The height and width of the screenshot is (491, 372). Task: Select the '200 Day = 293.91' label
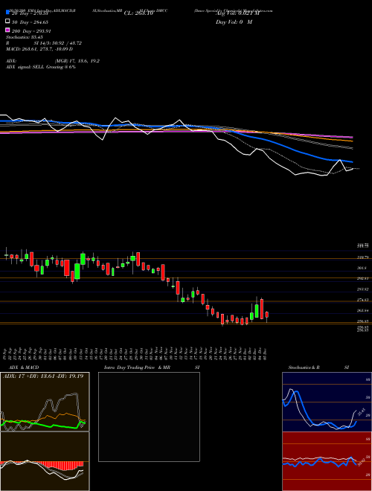pos(31,31)
